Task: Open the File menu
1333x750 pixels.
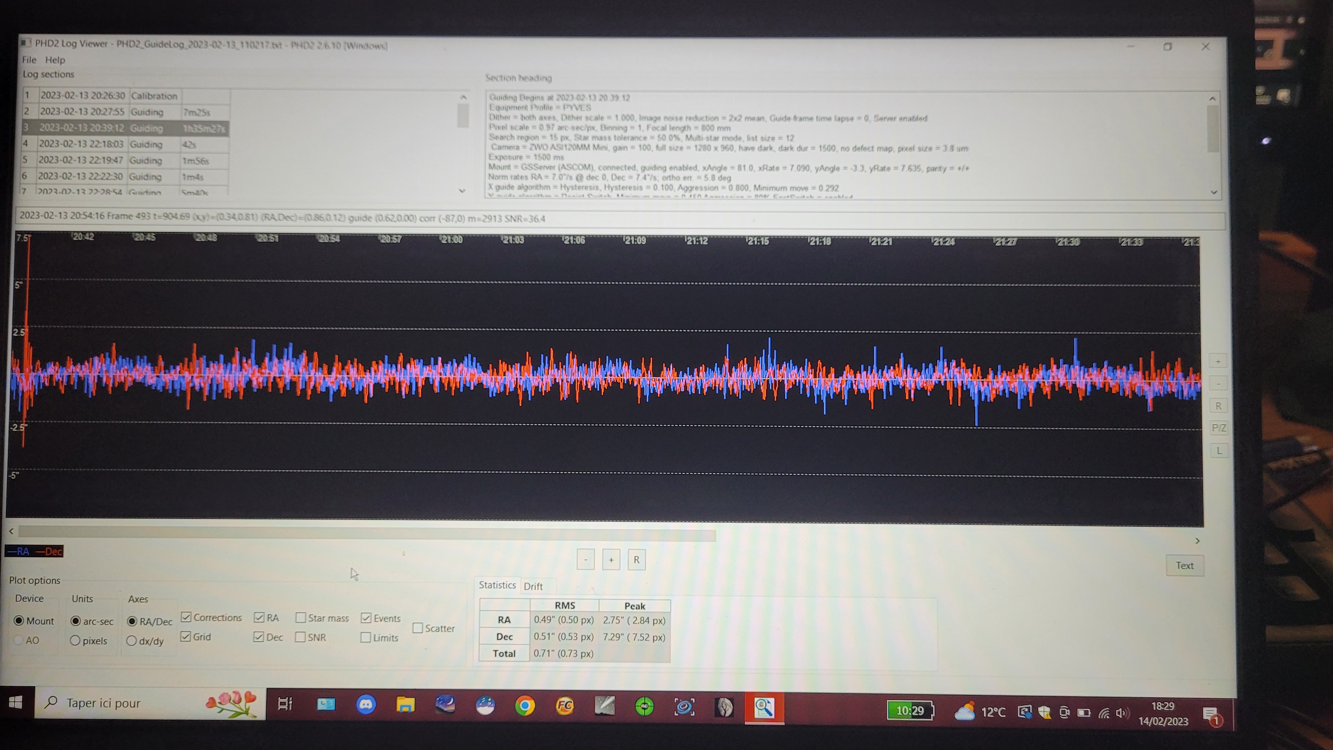Action: (29, 60)
